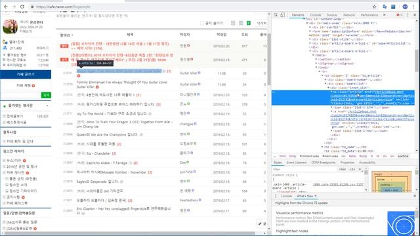Viewport: 420px width, 236px height.
Task: Expand div class board-number node
Action: [x=326, y=79]
